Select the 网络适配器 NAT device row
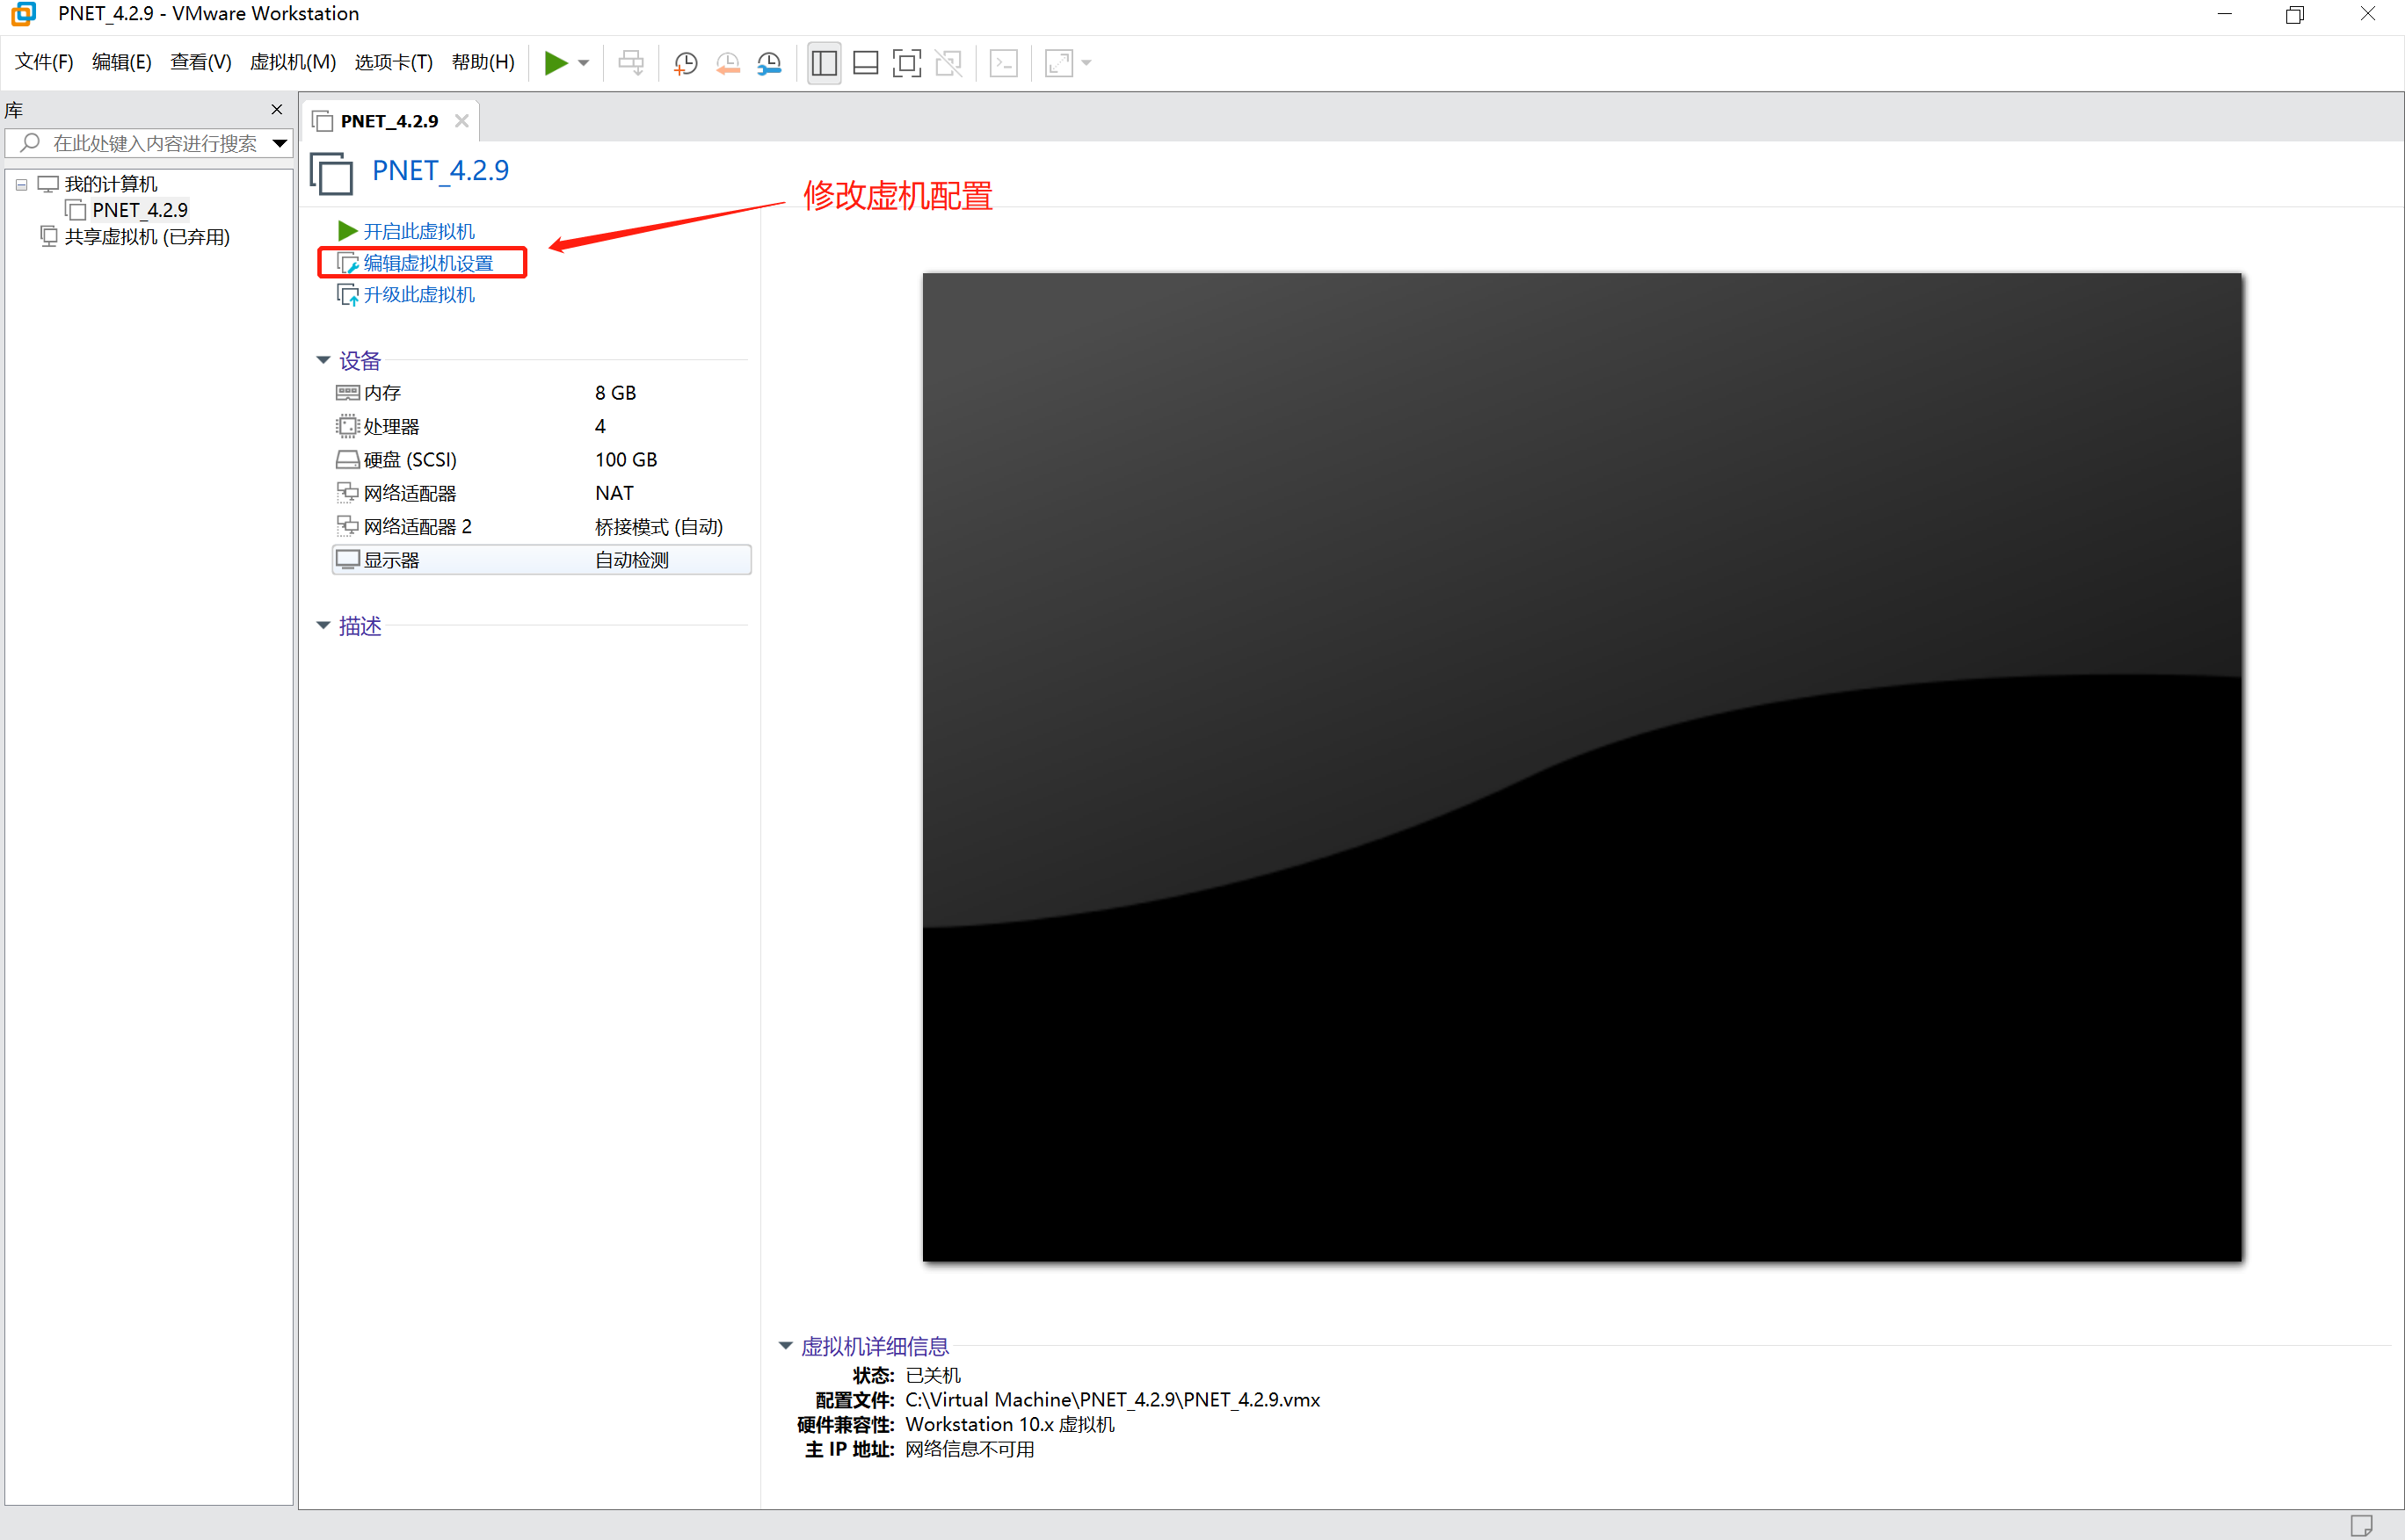 [541, 493]
